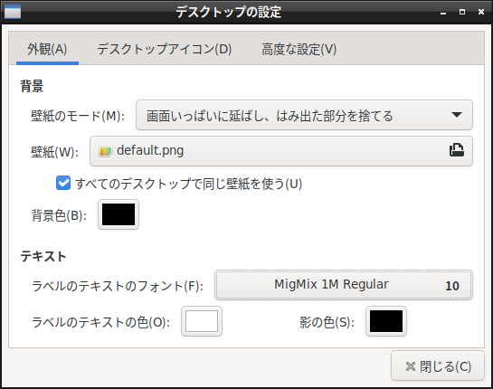This screenshot has height=389, width=493.
Task: Click the すべてのデスクトップで同じ壁紙を使う label
Action: (189, 184)
